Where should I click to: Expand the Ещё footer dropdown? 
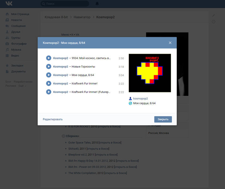tap(22, 86)
